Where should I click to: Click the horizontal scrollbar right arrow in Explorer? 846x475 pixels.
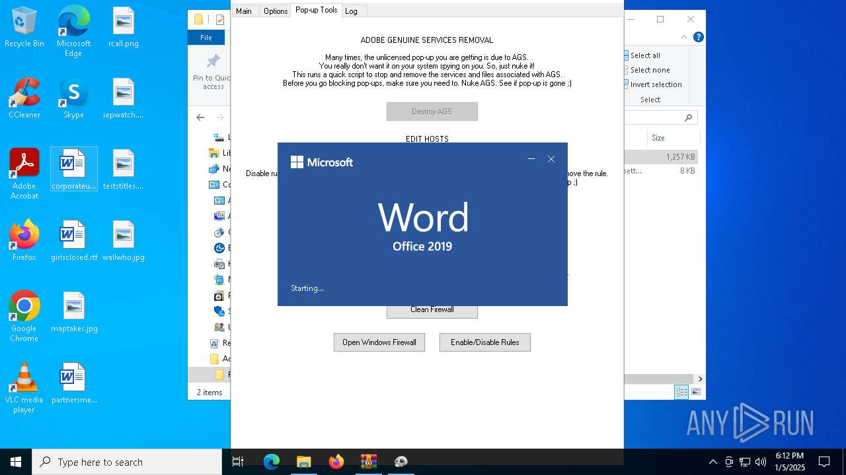pos(700,379)
